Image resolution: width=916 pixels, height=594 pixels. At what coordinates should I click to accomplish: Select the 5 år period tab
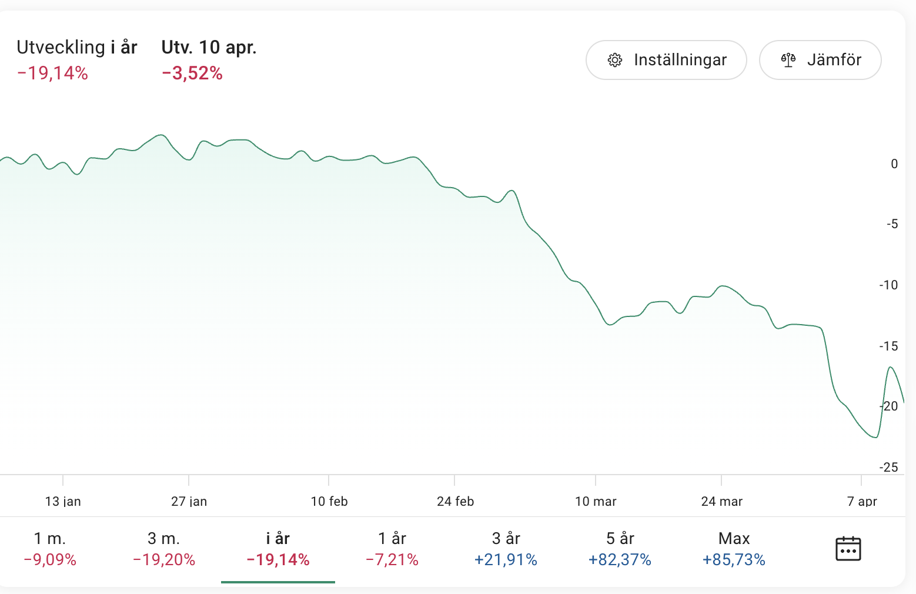tap(620, 549)
